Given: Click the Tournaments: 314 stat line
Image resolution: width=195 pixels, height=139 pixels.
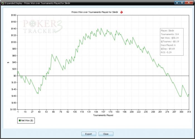Looking at the screenshot, I should tap(170, 34).
